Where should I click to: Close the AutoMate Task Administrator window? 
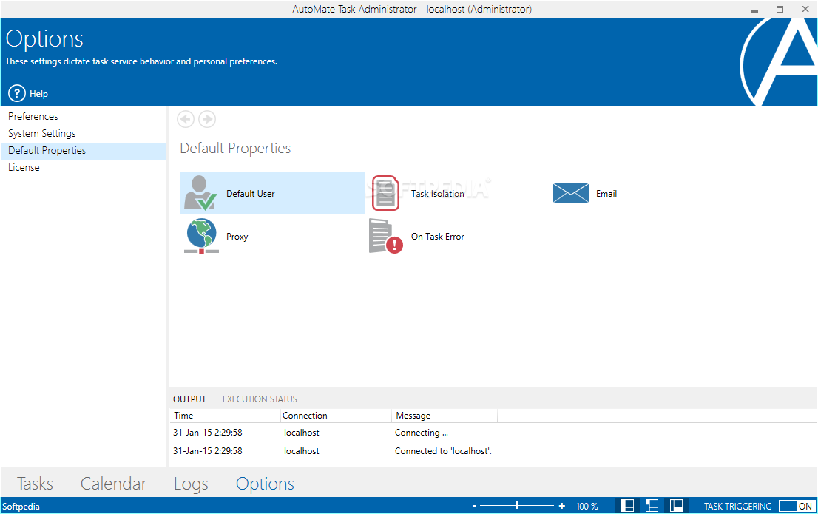click(805, 10)
